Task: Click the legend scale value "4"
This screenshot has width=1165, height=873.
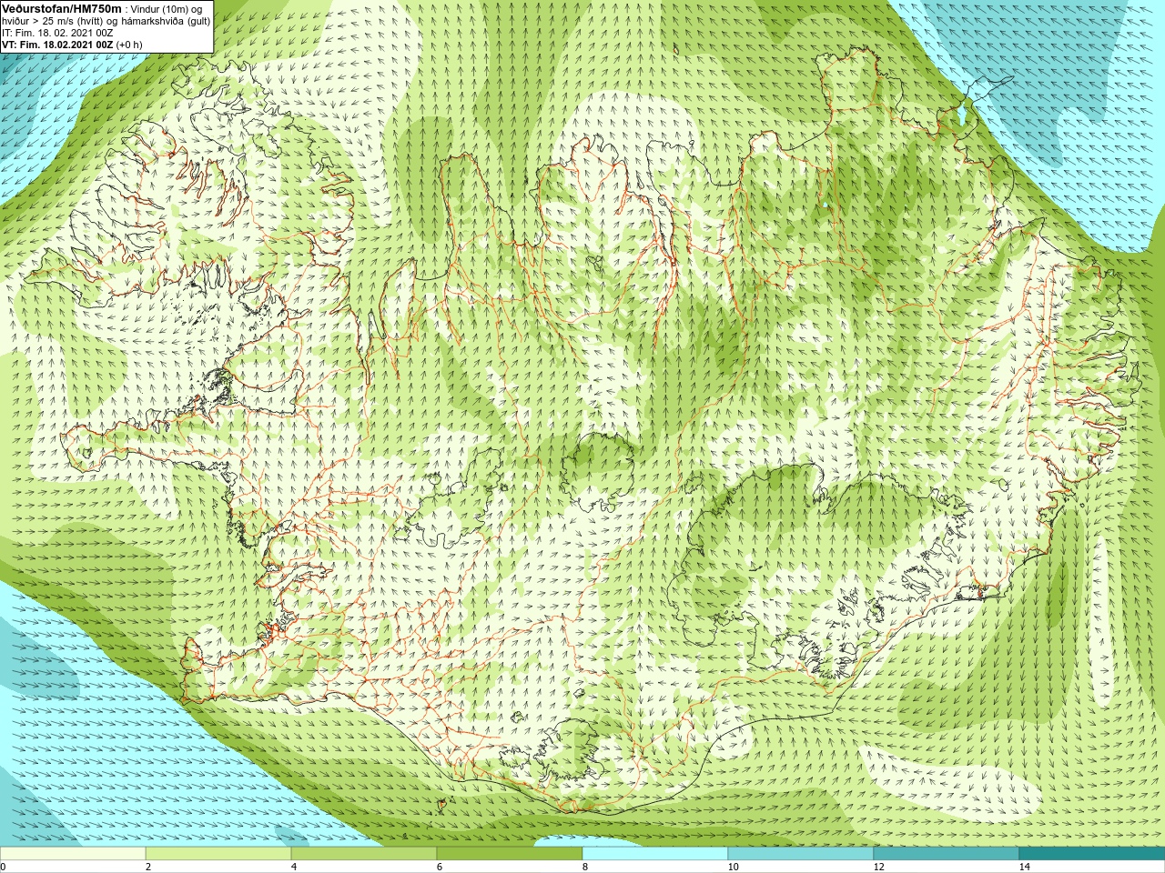Action: click(294, 867)
